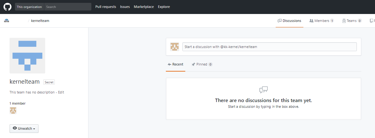Open Marketplace from the header
This screenshot has height=138, width=375.
point(144,7)
